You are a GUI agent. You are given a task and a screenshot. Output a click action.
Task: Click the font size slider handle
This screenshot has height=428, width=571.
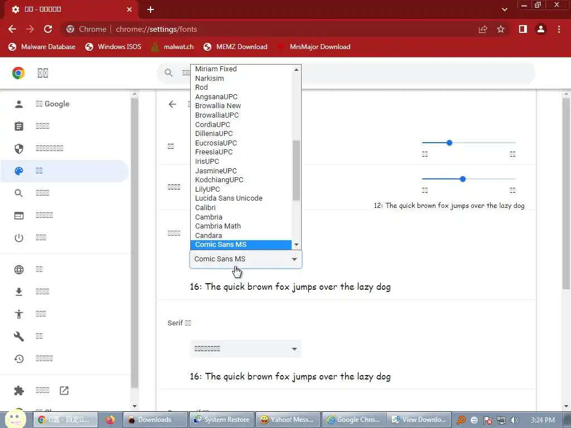[449, 143]
